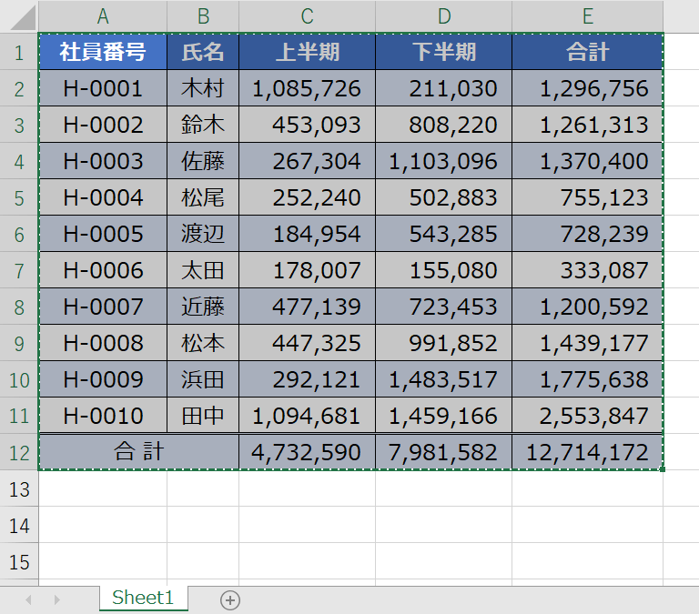Viewport: 699px width, 614px height.
Task: Click the left sheet scroll arrow
Action: pos(28,599)
